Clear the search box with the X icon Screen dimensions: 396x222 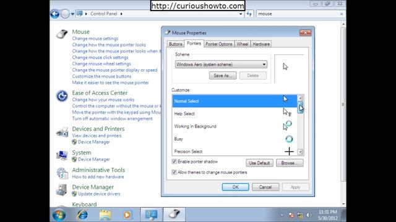click(x=342, y=14)
